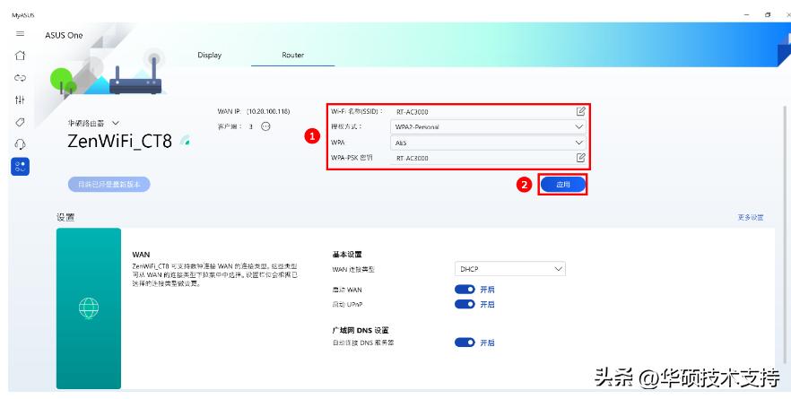Click the firmware up-to-date version button
The image size is (791, 399).
[109, 184]
